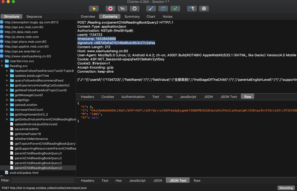The image size is (297, 191).
Task: Select the androidUpdate.html file entry
Action: tap(24, 173)
